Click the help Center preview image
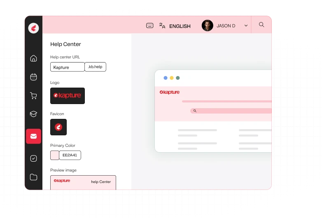The width and height of the screenshot is (322, 218). (83, 183)
